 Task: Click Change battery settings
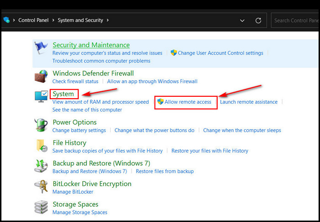pyautogui.click(x=79, y=130)
